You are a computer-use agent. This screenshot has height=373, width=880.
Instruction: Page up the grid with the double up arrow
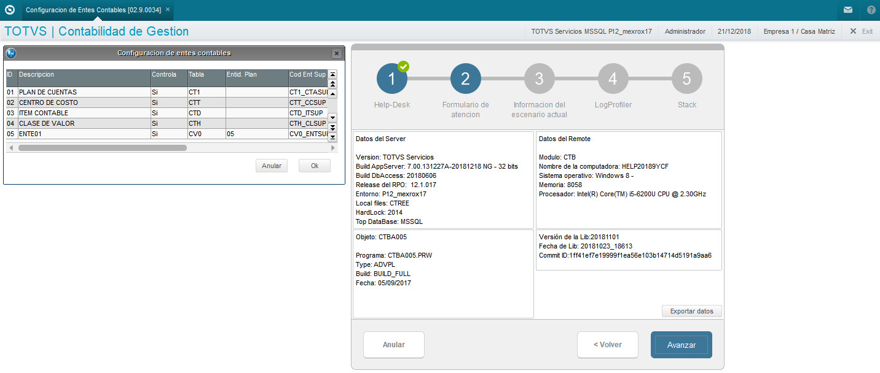coord(333,83)
